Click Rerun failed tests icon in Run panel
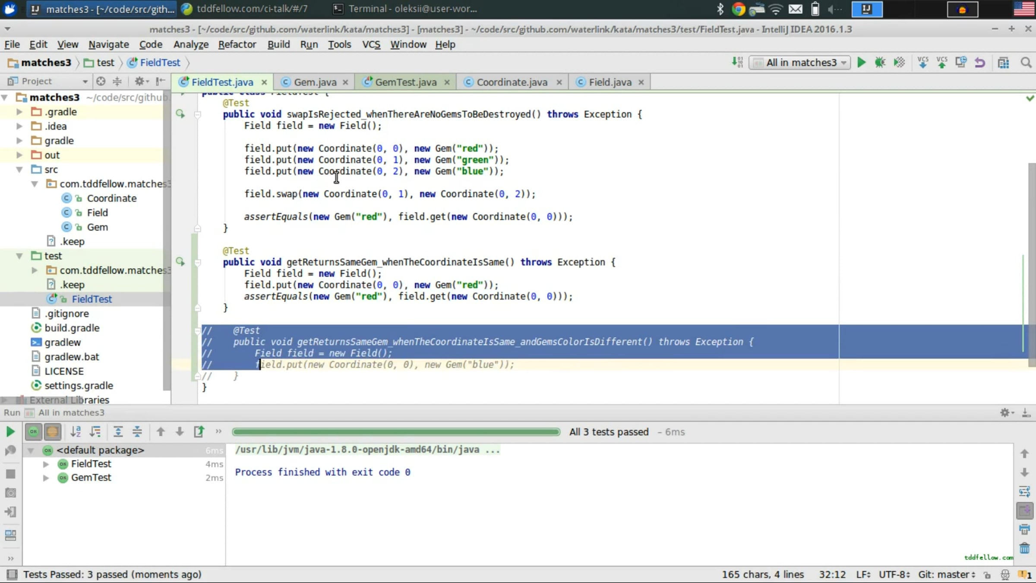The image size is (1036, 583). tap(10, 450)
